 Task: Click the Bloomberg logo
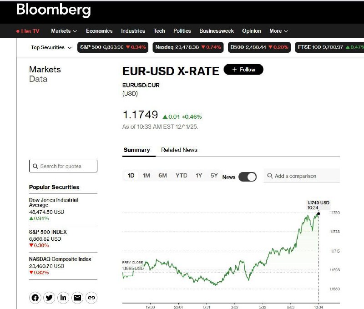pyautogui.click(x=53, y=10)
